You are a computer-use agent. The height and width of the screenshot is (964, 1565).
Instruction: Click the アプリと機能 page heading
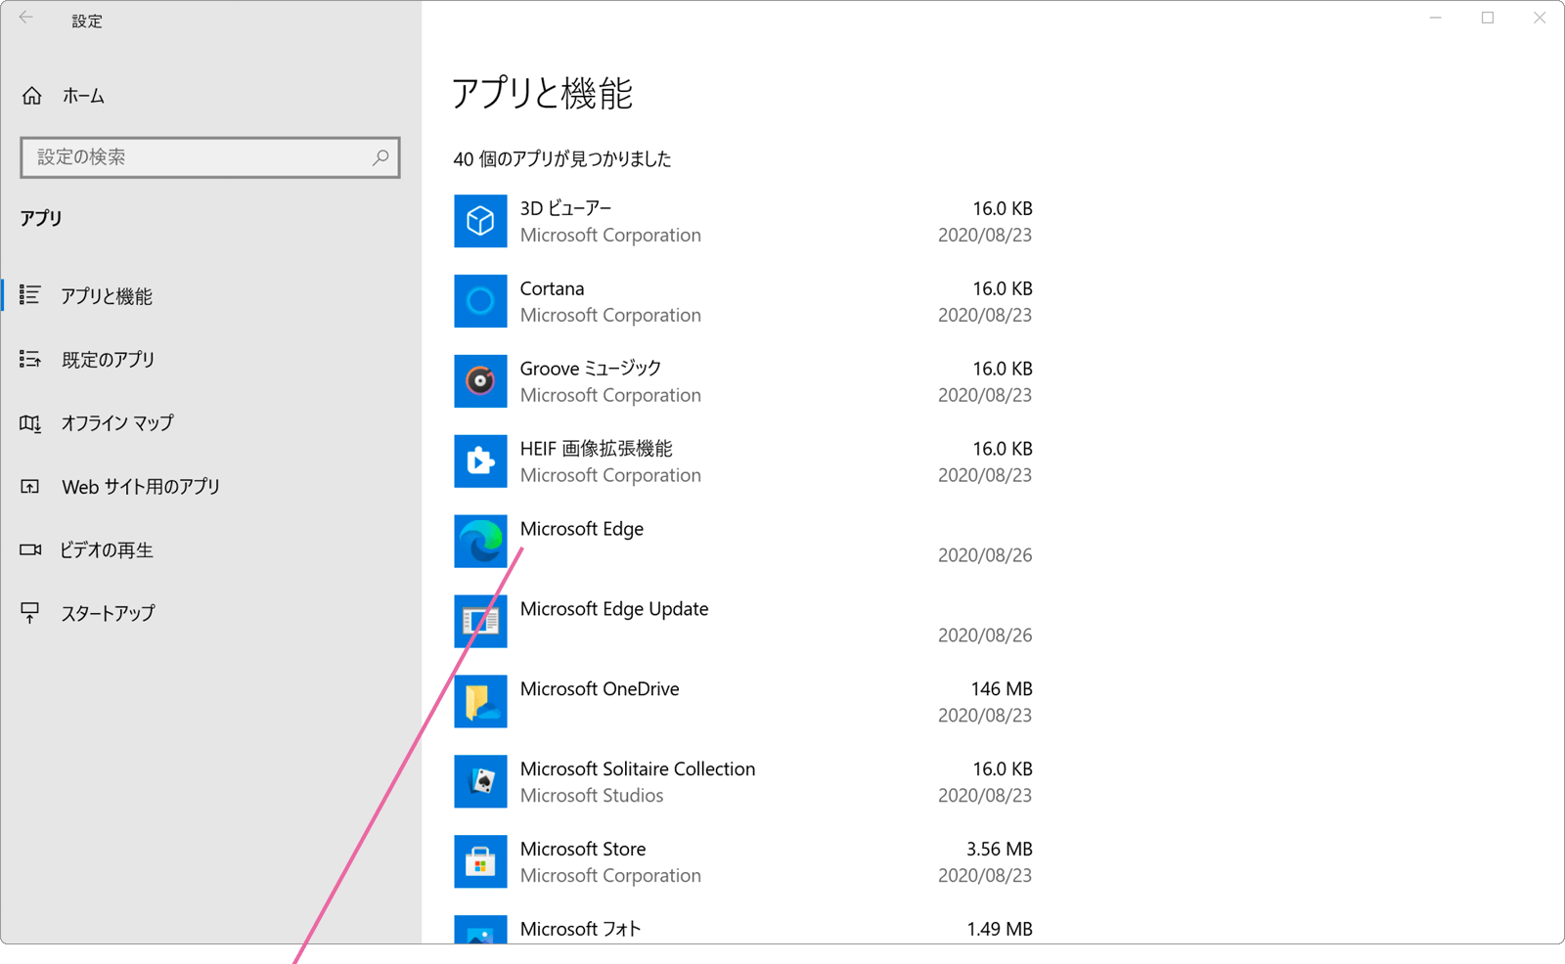(x=543, y=94)
